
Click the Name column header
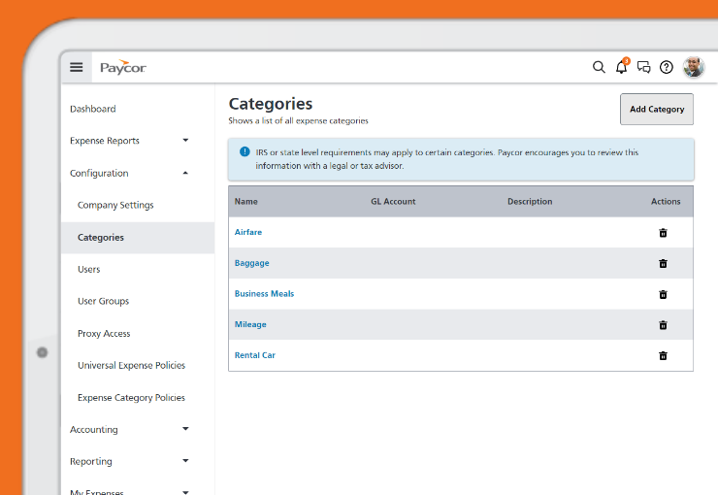tap(245, 202)
